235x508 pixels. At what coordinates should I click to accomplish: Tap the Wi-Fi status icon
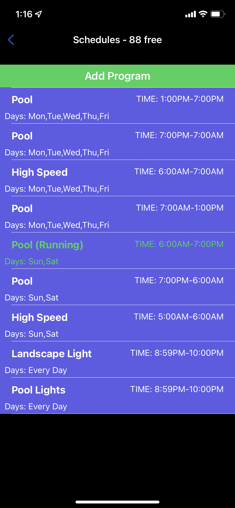tap(203, 14)
